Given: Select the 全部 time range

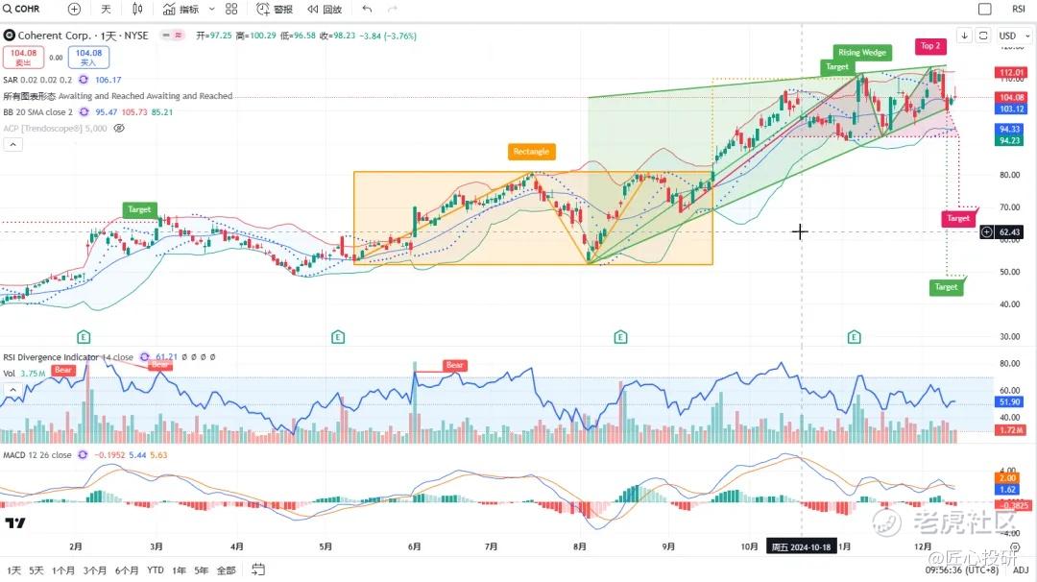Looking at the screenshot, I should [x=227, y=570].
